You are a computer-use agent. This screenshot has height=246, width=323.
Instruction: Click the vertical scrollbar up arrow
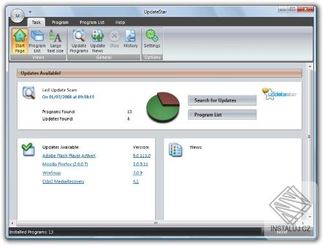pos(310,67)
